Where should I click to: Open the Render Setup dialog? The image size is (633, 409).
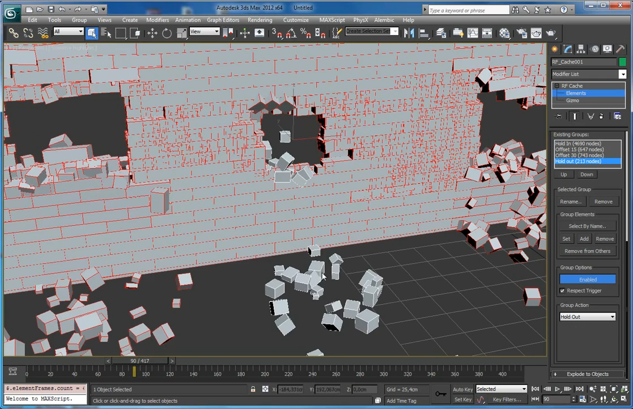pyautogui.click(x=521, y=33)
